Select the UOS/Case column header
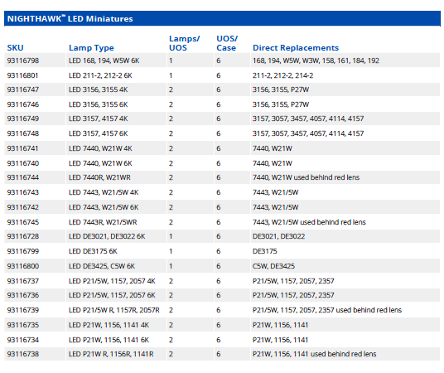This screenshot has width=444, height=373. (227, 43)
